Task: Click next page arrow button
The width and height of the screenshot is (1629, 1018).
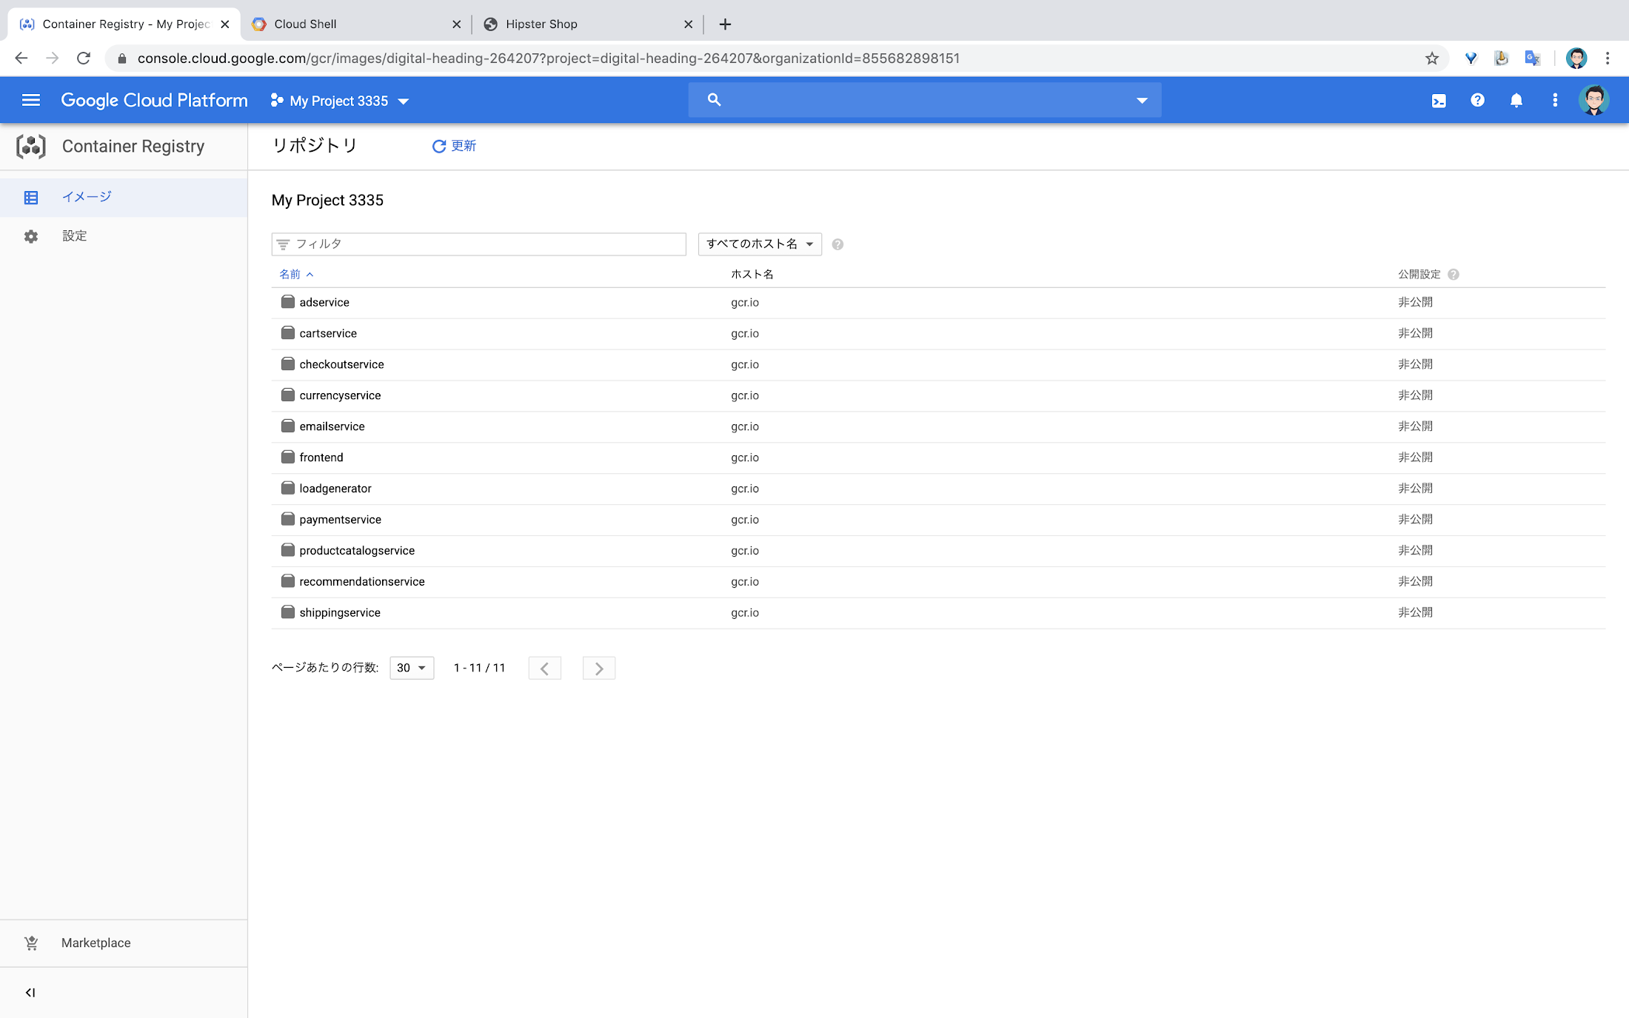Action: [x=599, y=667]
